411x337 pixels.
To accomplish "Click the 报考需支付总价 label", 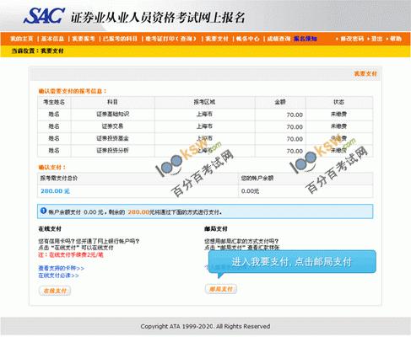I will (x=58, y=178).
